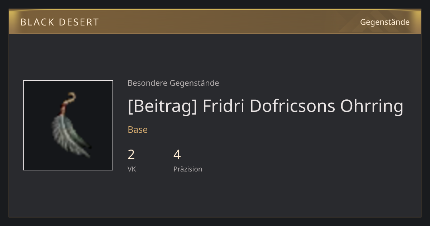Click the Präzision stat value 4
430x226 pixels.
(177, 155)
